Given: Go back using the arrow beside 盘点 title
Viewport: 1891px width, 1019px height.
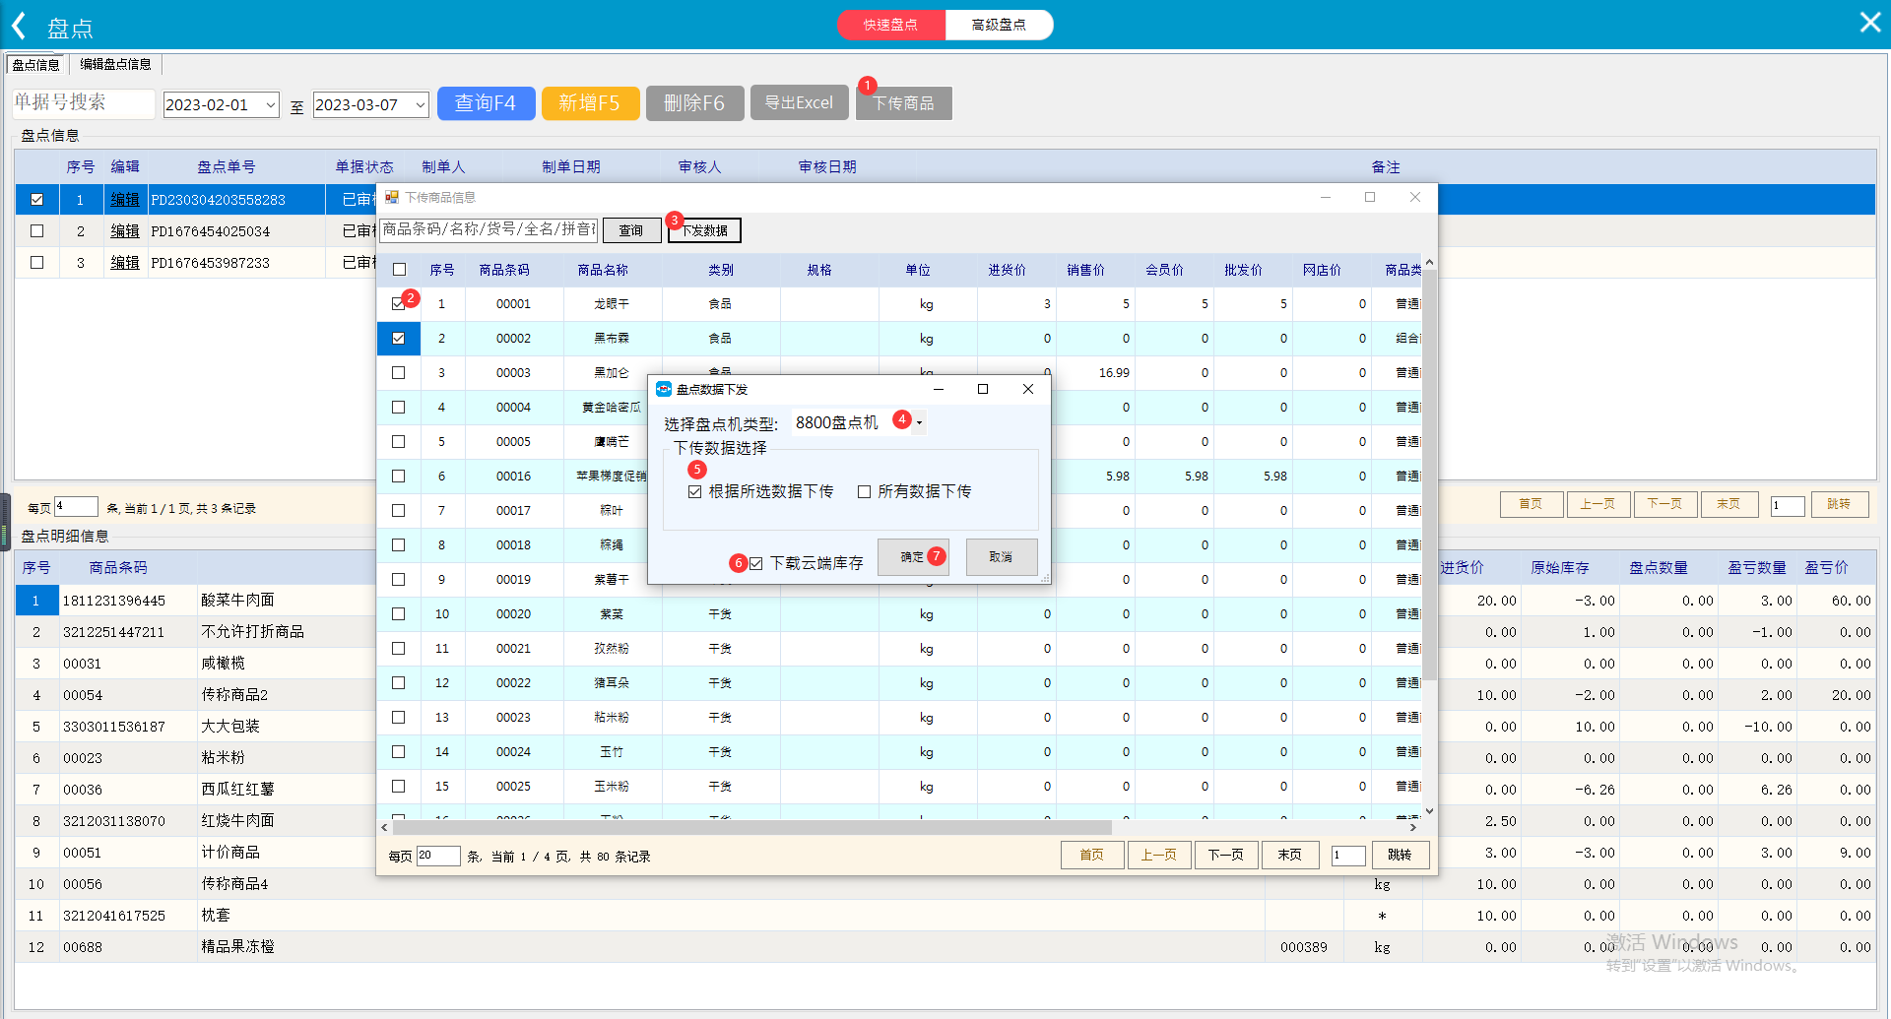Looking at the screenshot, I should (19, 25).
